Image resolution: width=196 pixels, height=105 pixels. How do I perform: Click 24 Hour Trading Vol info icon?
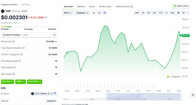pyautogui.click(x=22, y=54)
